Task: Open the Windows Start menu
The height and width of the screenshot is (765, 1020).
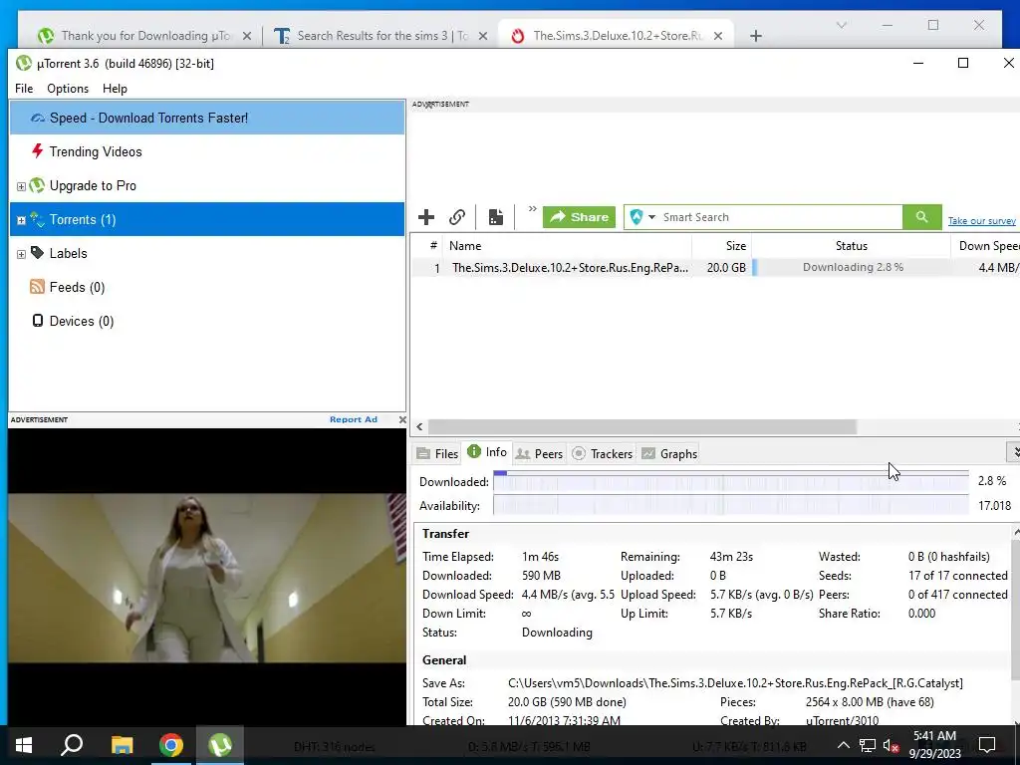Action: point(24,745)
